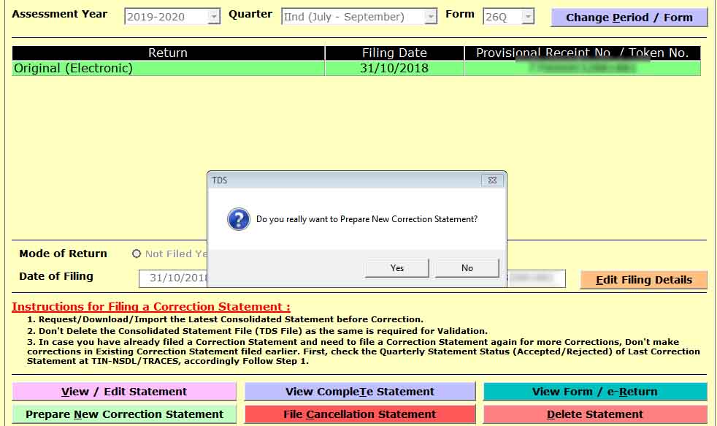Click Change Period / Form button
Screen dimensions: 717x426
pos(629,18)
